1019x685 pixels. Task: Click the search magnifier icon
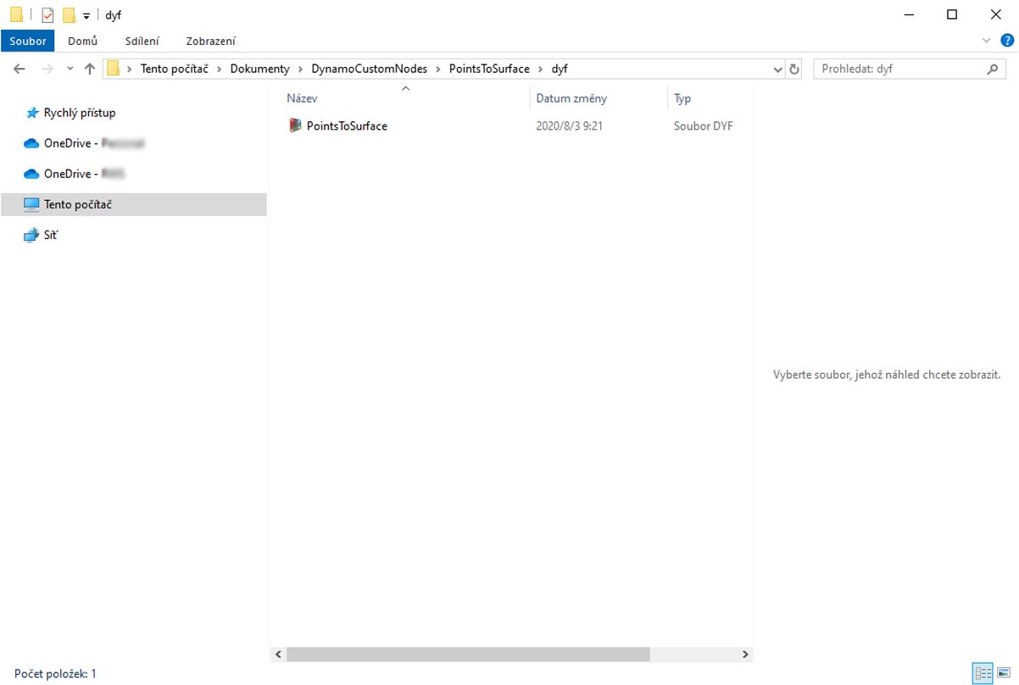click(994, 70)
